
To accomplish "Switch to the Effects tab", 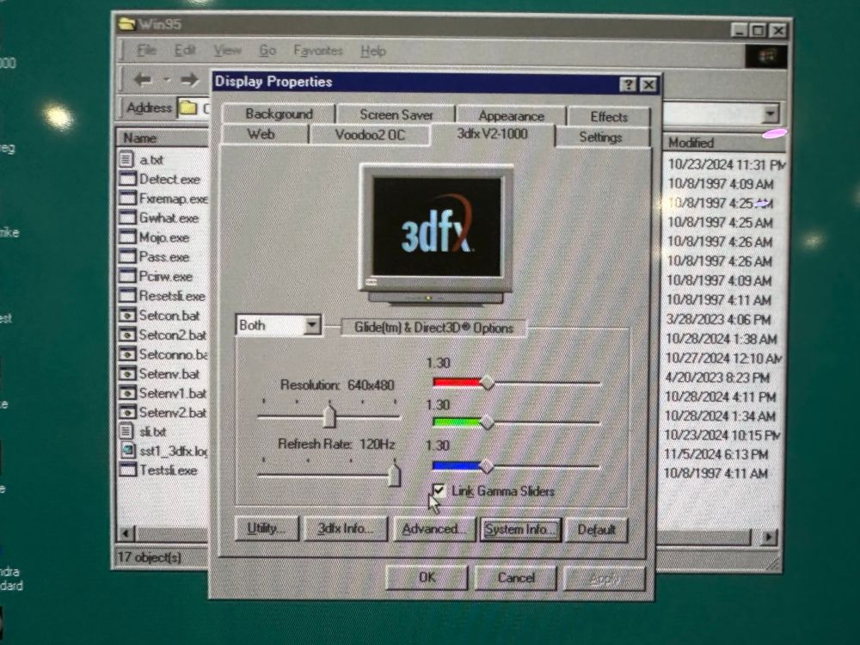I will click(609, 116).
